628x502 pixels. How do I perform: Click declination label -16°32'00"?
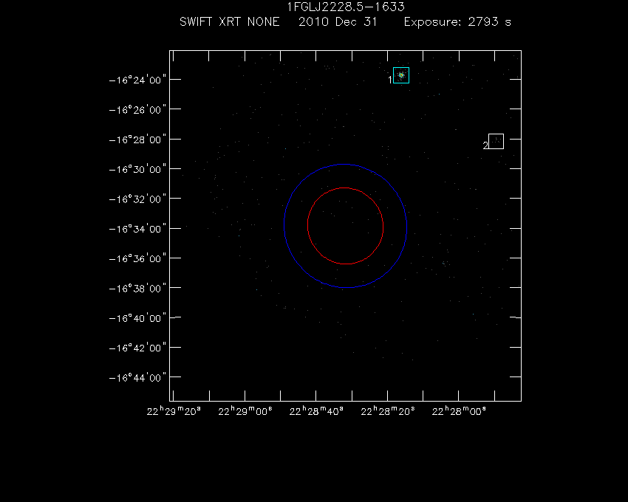(x=137, y=199)
